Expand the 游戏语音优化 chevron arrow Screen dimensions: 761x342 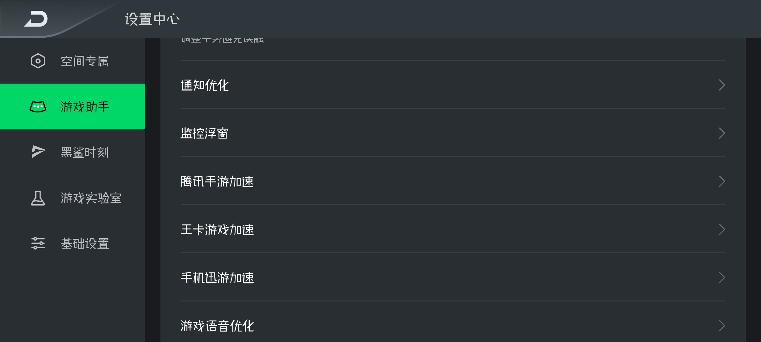point(722,326)
